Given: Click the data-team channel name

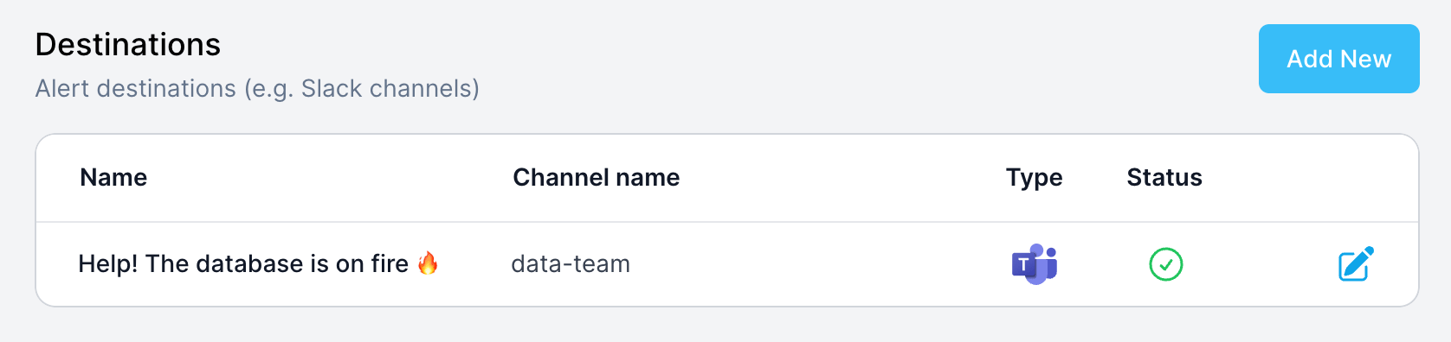Looking at the screenshot, I should (571, 263).
